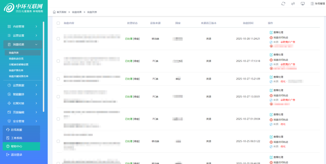Viewport: 326px width, 164px height.
Task: Click 查看处理 for the first inquiry
Action: coord(278,32)
